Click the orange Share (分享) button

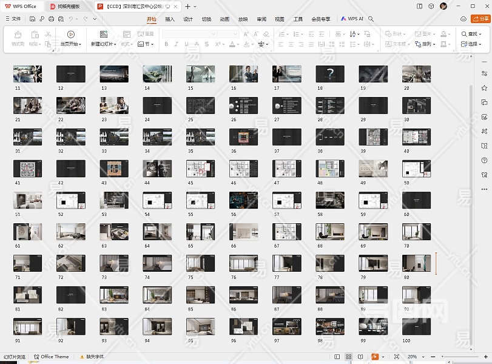click(x=481, y=19)
